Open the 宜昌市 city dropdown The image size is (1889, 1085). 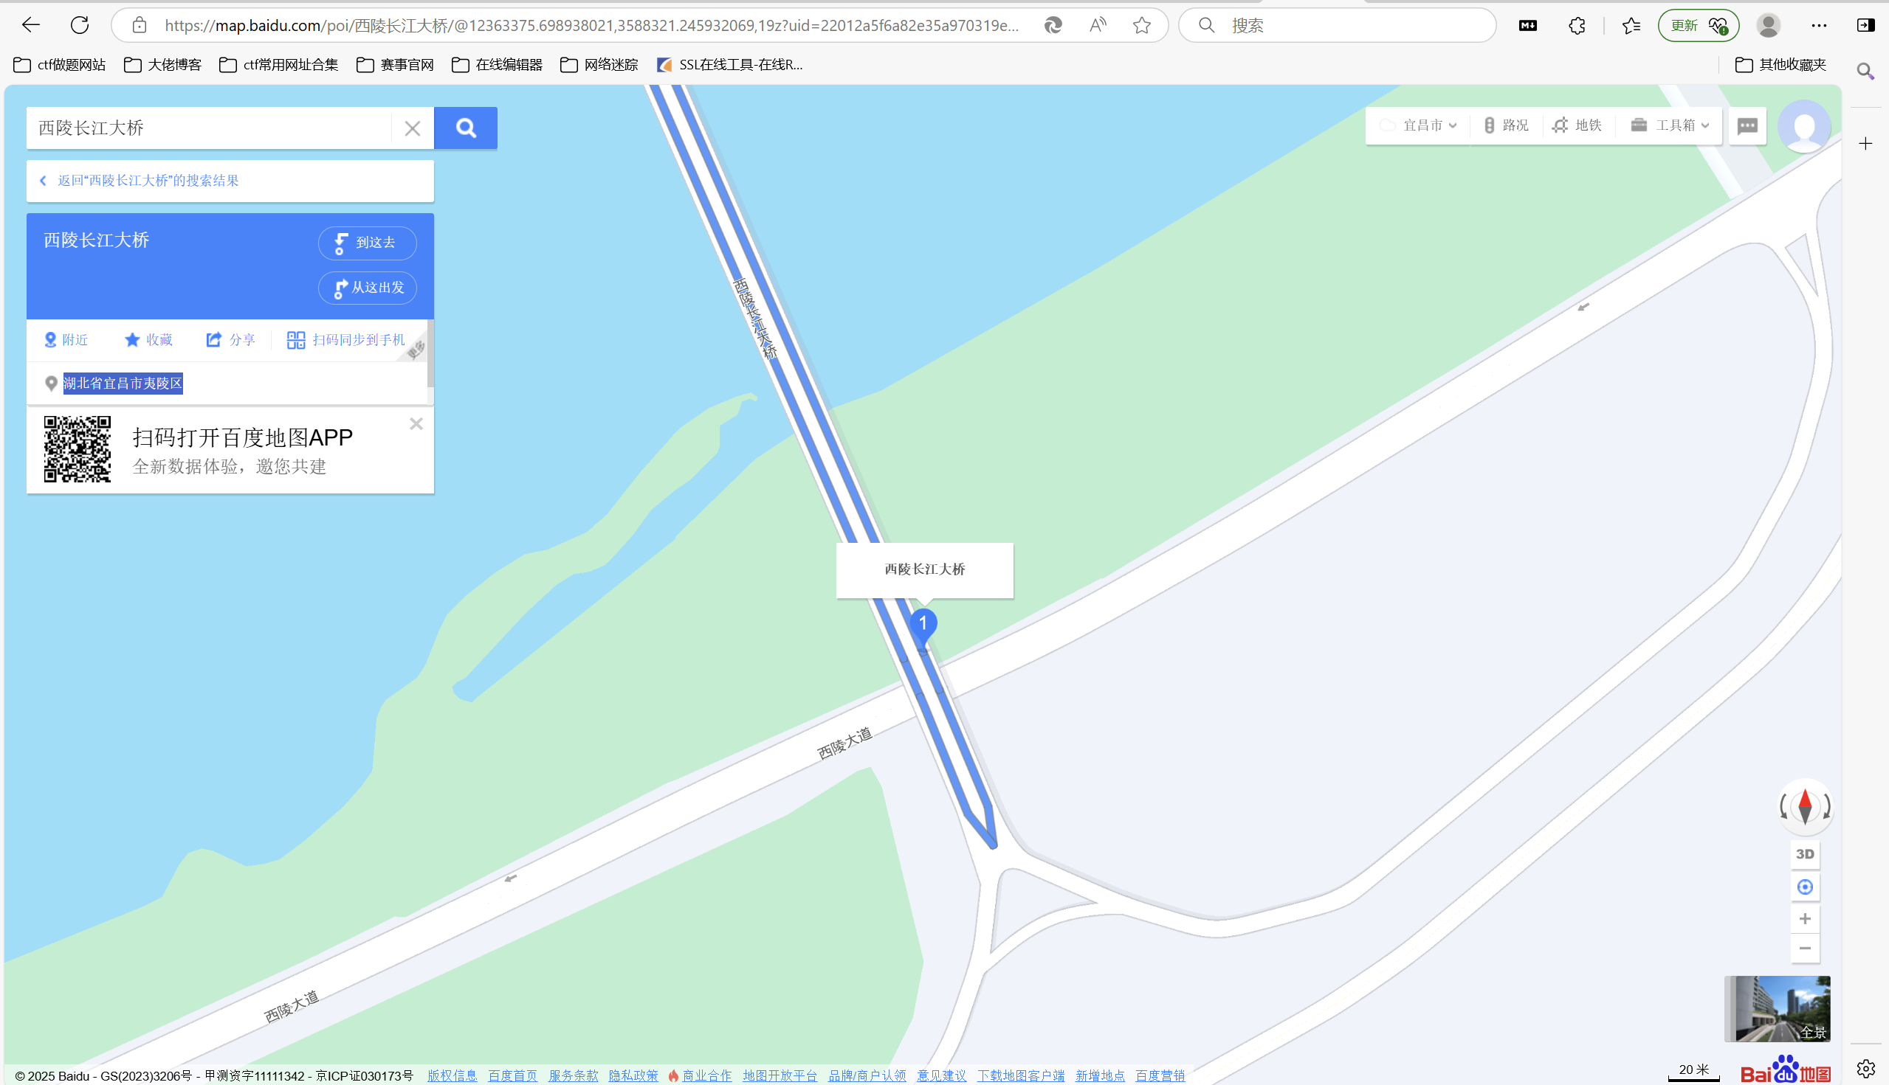(1419, 125)
